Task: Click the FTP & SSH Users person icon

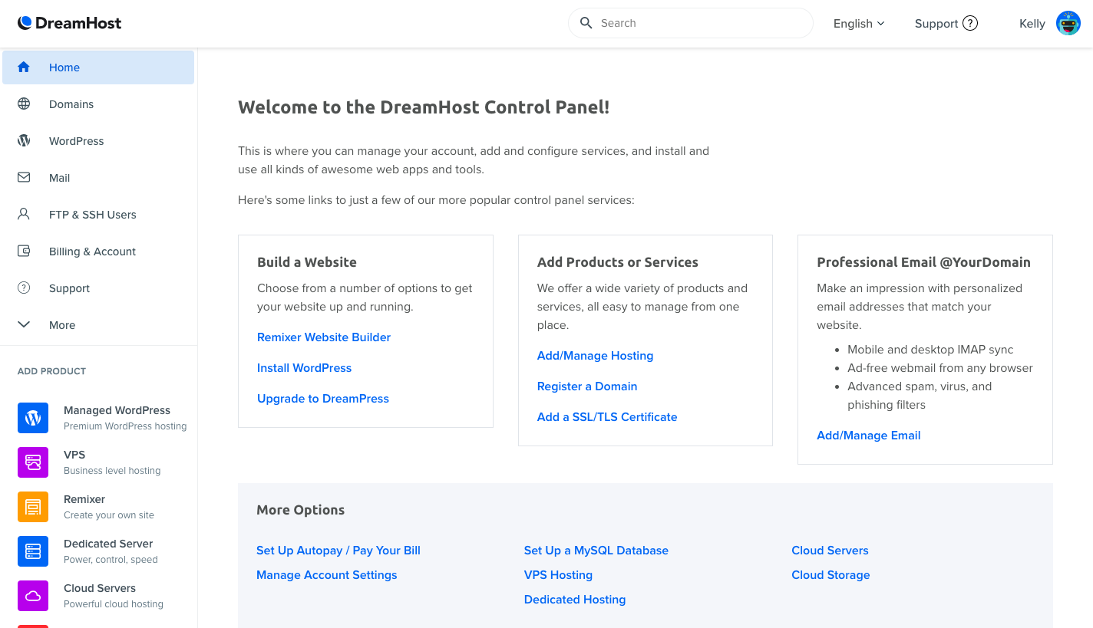Action: tap(24, 214)
